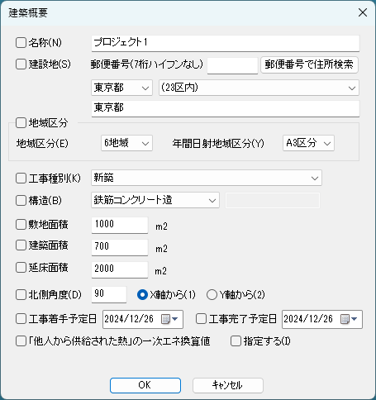
Task: Check the 地域区分 group checkbox
Action: click(21, 123)
